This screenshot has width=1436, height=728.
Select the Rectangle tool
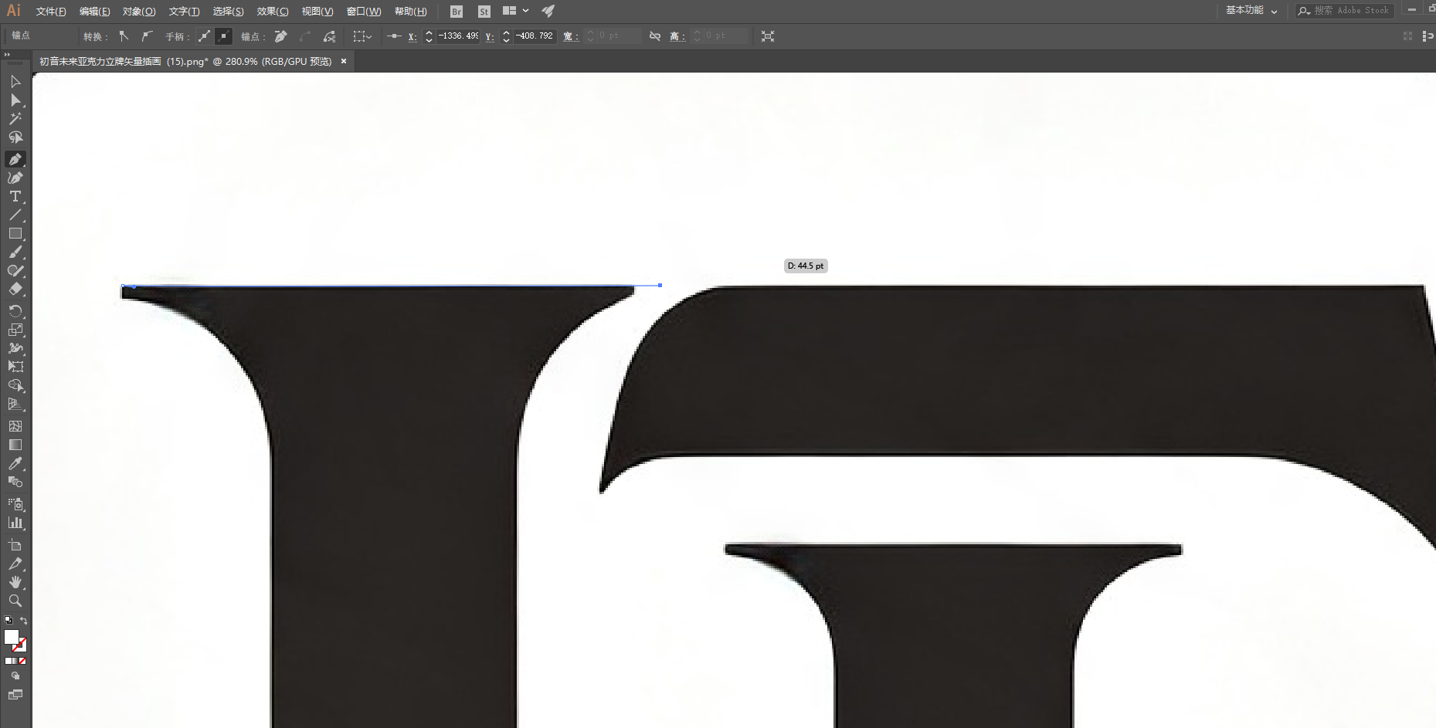(x=15, y=233)
